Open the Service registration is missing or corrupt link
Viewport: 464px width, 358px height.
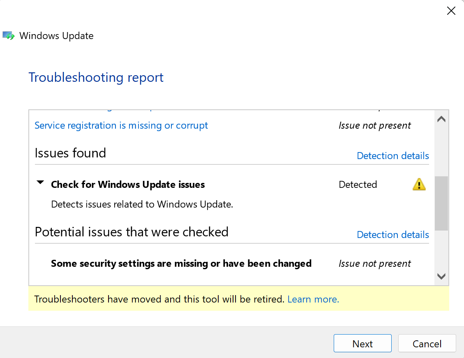[x=121, y=125]
